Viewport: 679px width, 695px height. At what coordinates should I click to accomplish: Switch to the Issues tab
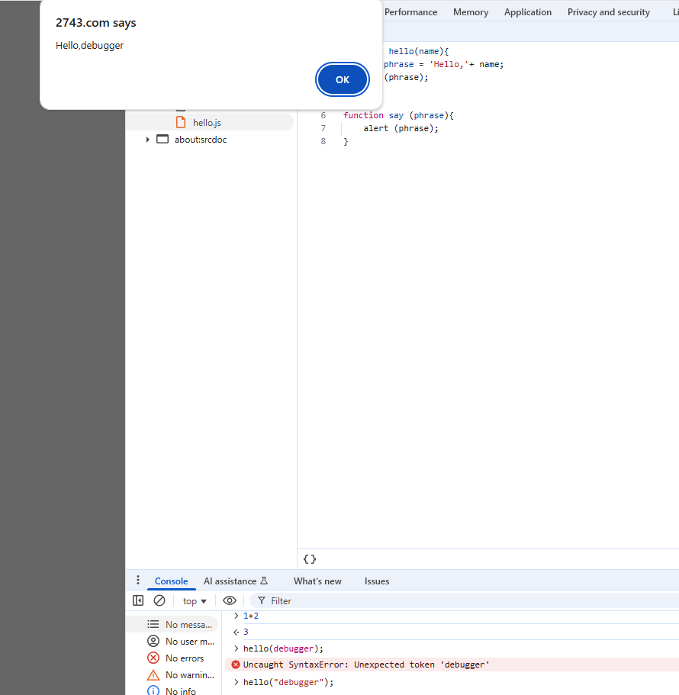377,581
